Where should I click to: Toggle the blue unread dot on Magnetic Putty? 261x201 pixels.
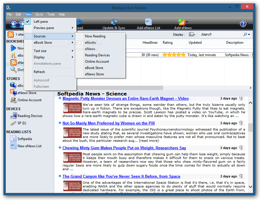(60, 98)
